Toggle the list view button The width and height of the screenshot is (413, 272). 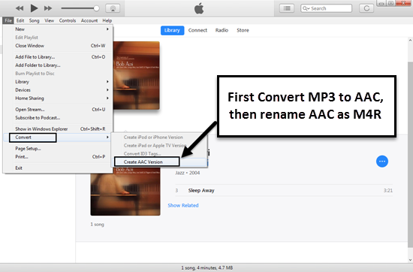click(x=287, y=8)
